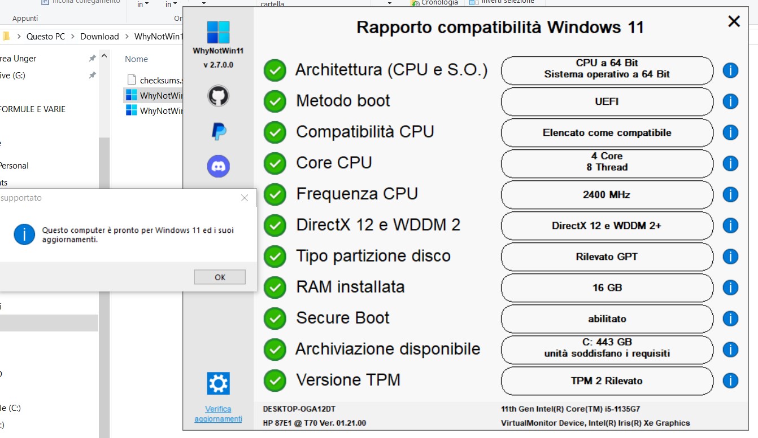Open FORMULE E VARIE in navigation pane
The image size is (758, 438).
point(33,109)
